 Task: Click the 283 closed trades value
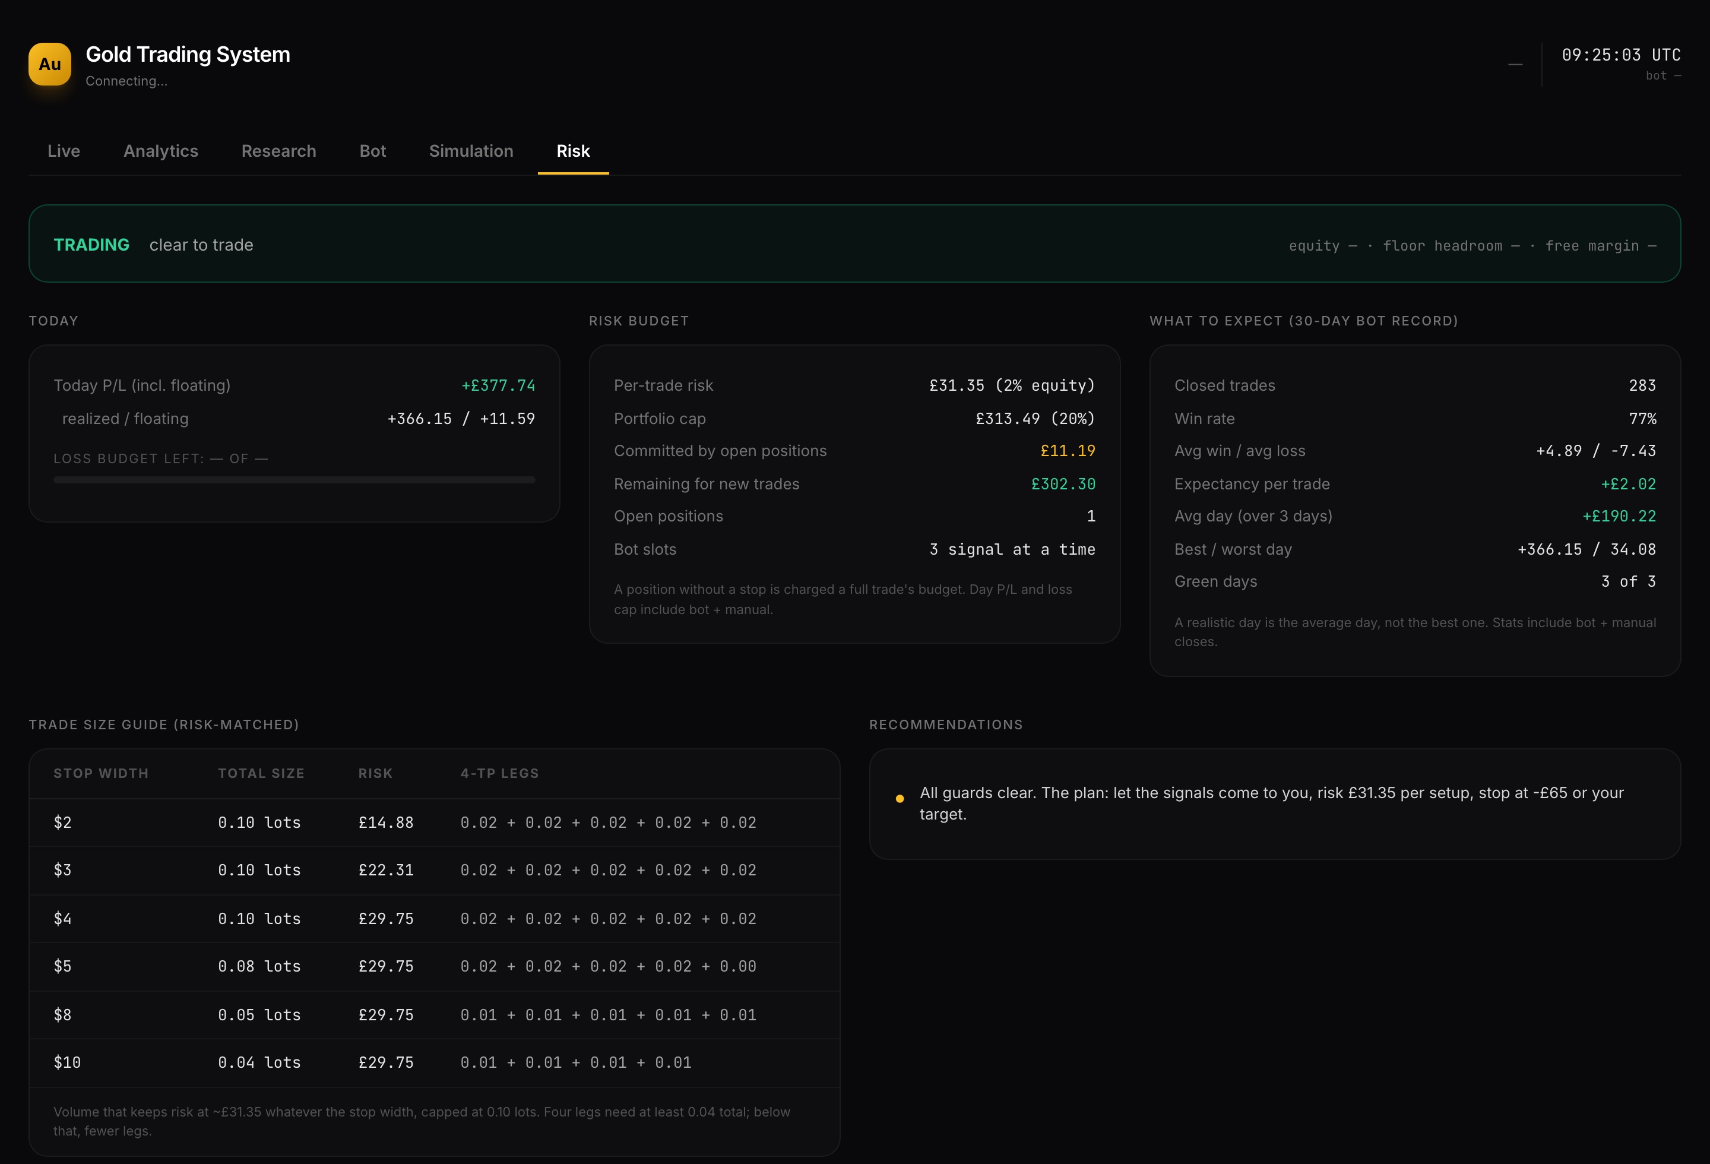1642,385
